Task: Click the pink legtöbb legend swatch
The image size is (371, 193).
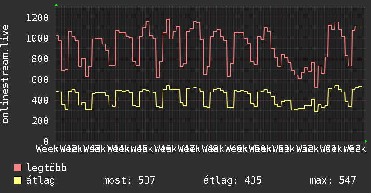Action: tap(18, 167)
